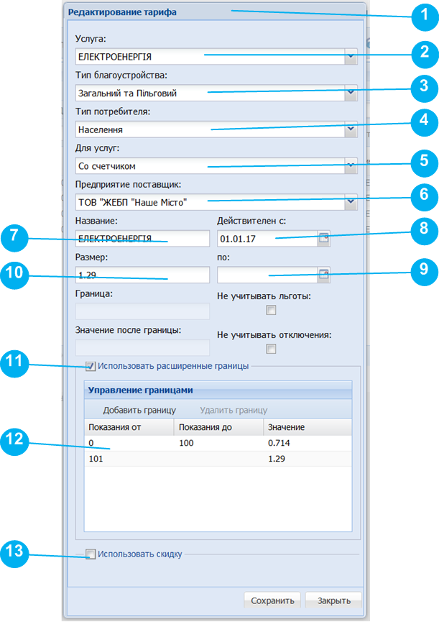Expand the Тип благоустройства dropdown arrow
The height and width of the screenshot is (622, 439).
click(x=351, y=93)
